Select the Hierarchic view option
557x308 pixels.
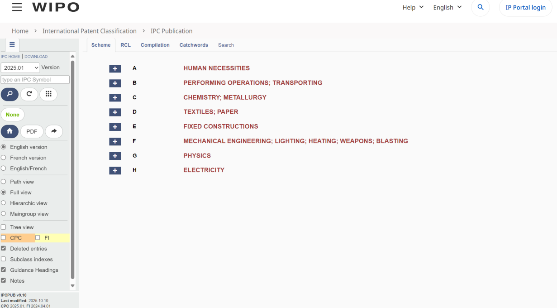click(4, 203)
